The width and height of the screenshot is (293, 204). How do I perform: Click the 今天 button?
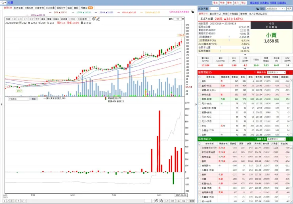(289, 9)
